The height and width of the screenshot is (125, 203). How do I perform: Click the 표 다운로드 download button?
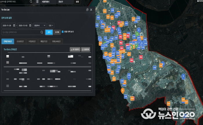coord(75,49)
